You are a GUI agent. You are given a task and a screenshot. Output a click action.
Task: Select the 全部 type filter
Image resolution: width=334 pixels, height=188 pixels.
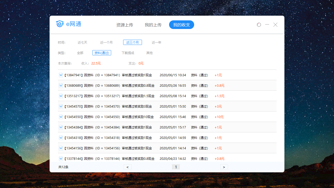(80, 53)
